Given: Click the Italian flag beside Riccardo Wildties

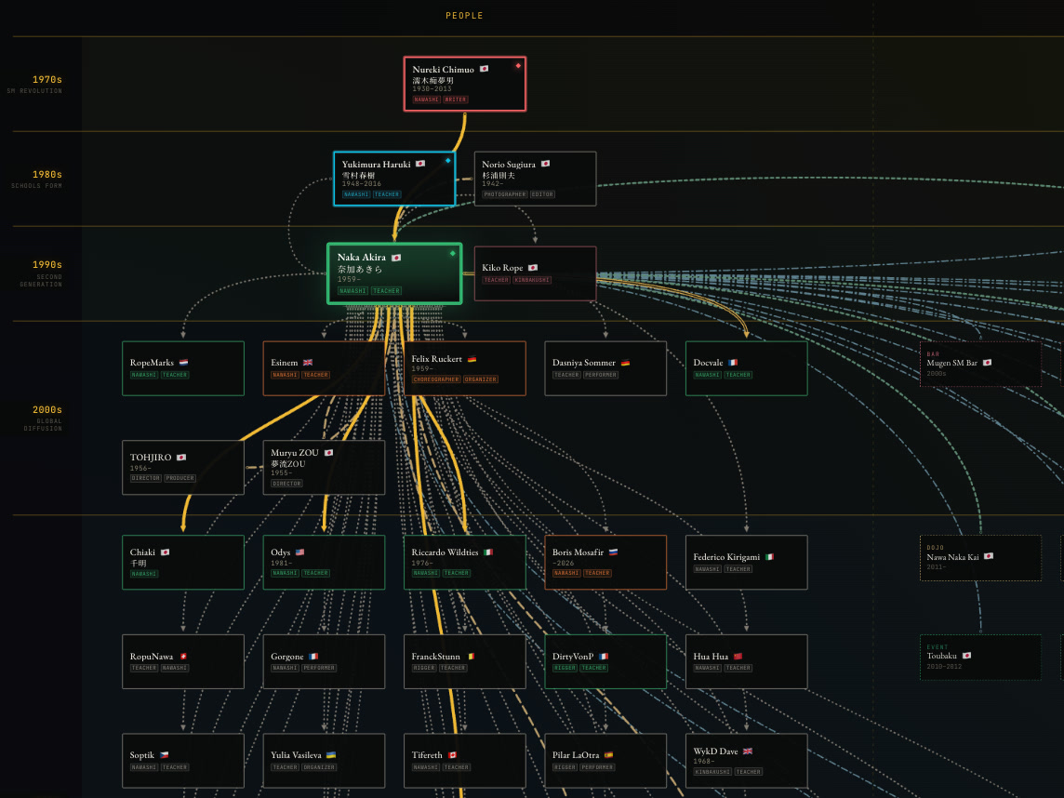Looking at the screenshot, I should pyautogui.click(x=488, y=552).
